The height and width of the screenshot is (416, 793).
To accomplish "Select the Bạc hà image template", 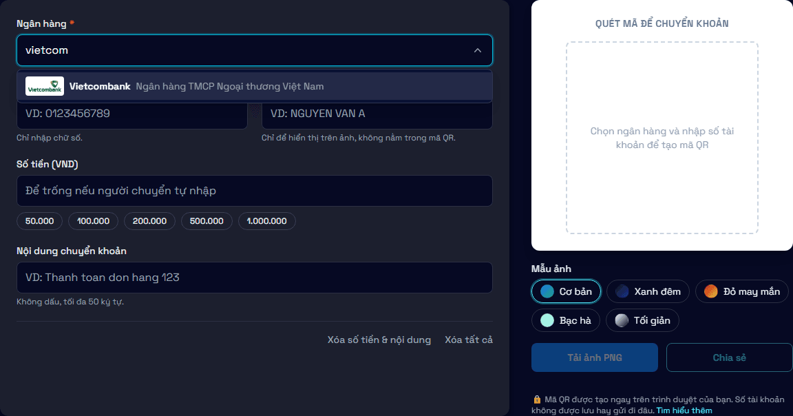I will pos(566,320).
